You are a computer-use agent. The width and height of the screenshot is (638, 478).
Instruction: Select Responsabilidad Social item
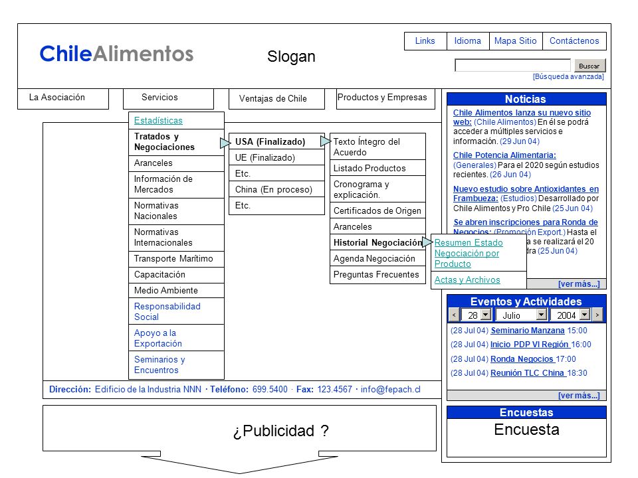pyautogui.click(x=176, y=311)
